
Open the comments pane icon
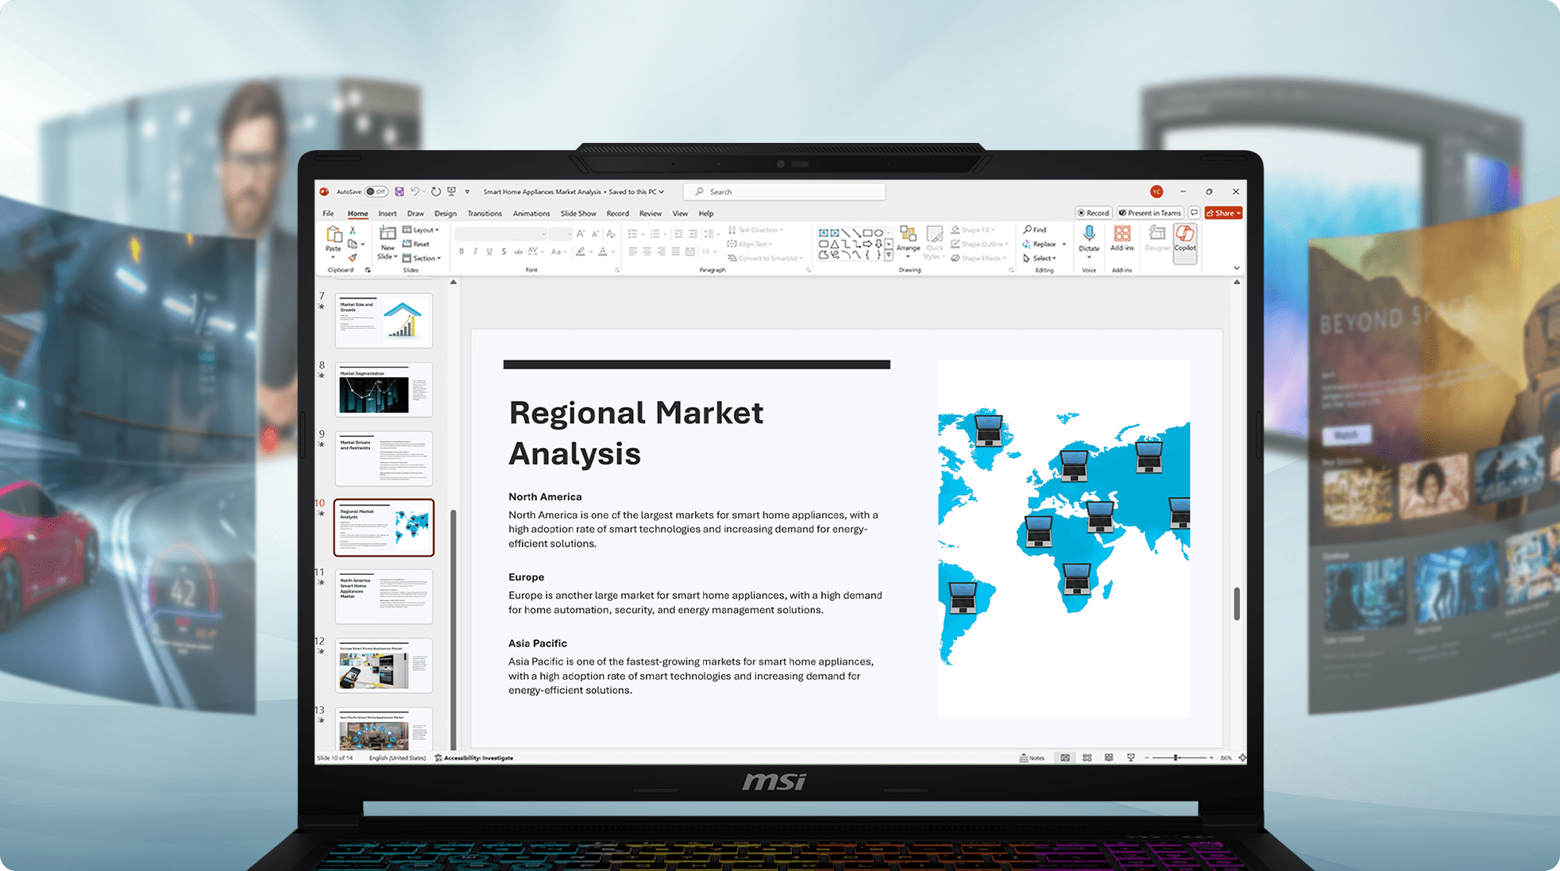pyautogui.click(x=1194, y=213)
